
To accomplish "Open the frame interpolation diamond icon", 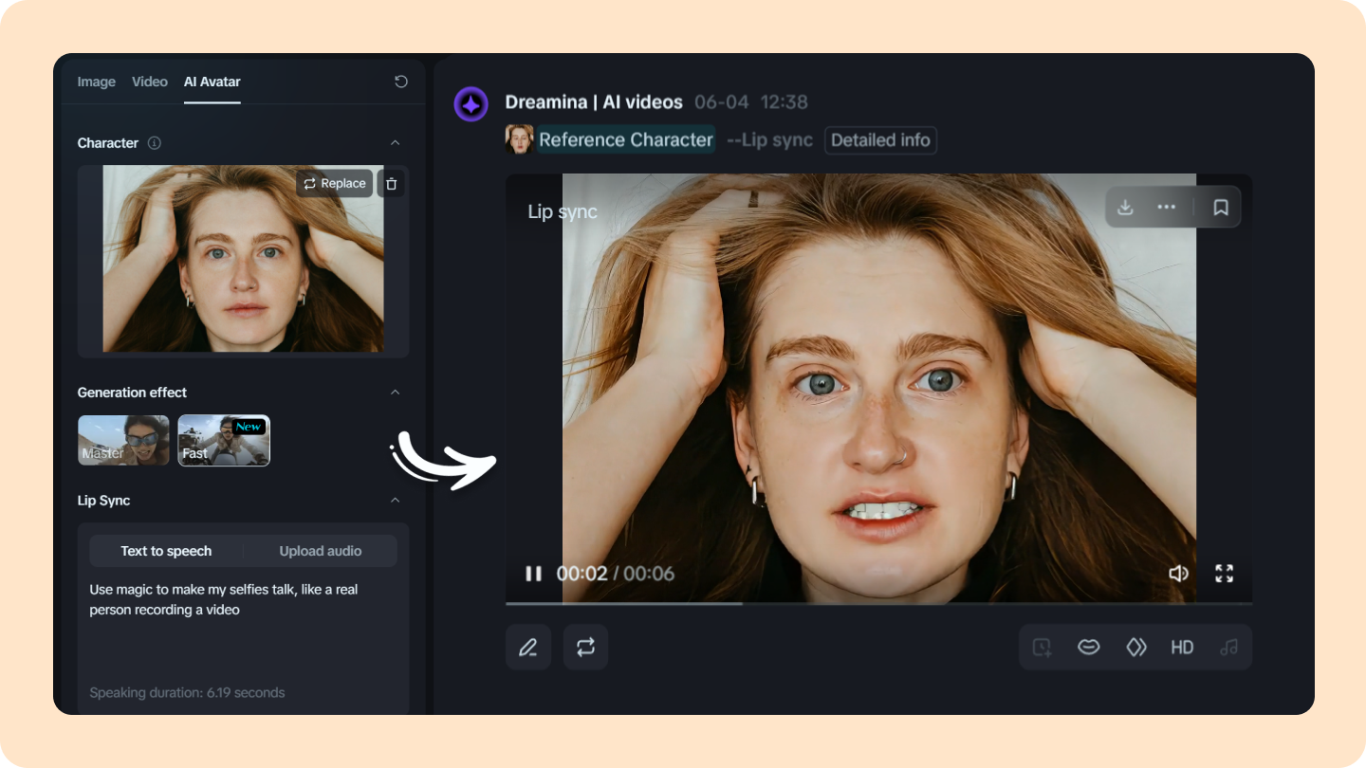I will tap(1135, 647).
